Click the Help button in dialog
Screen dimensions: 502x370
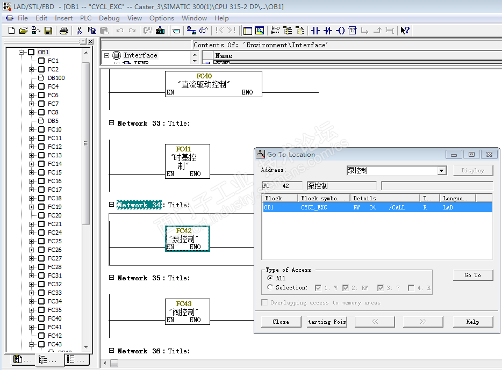[x=472, y=322]
